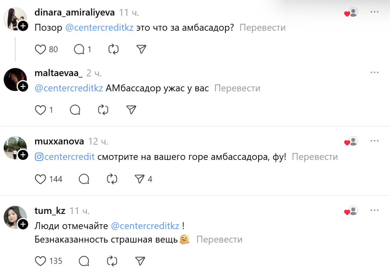Viewport: 390px width, 271px height.
Task: Follow dinara_amiraliyeva using the avatar plus badge
Action: 23,26
